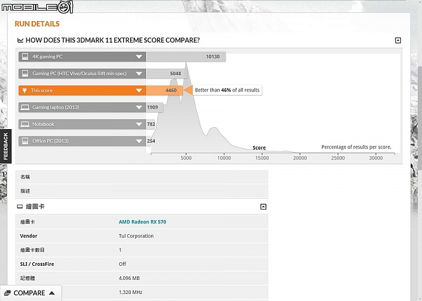Click the Percentage of results per score text

(356, 147)
